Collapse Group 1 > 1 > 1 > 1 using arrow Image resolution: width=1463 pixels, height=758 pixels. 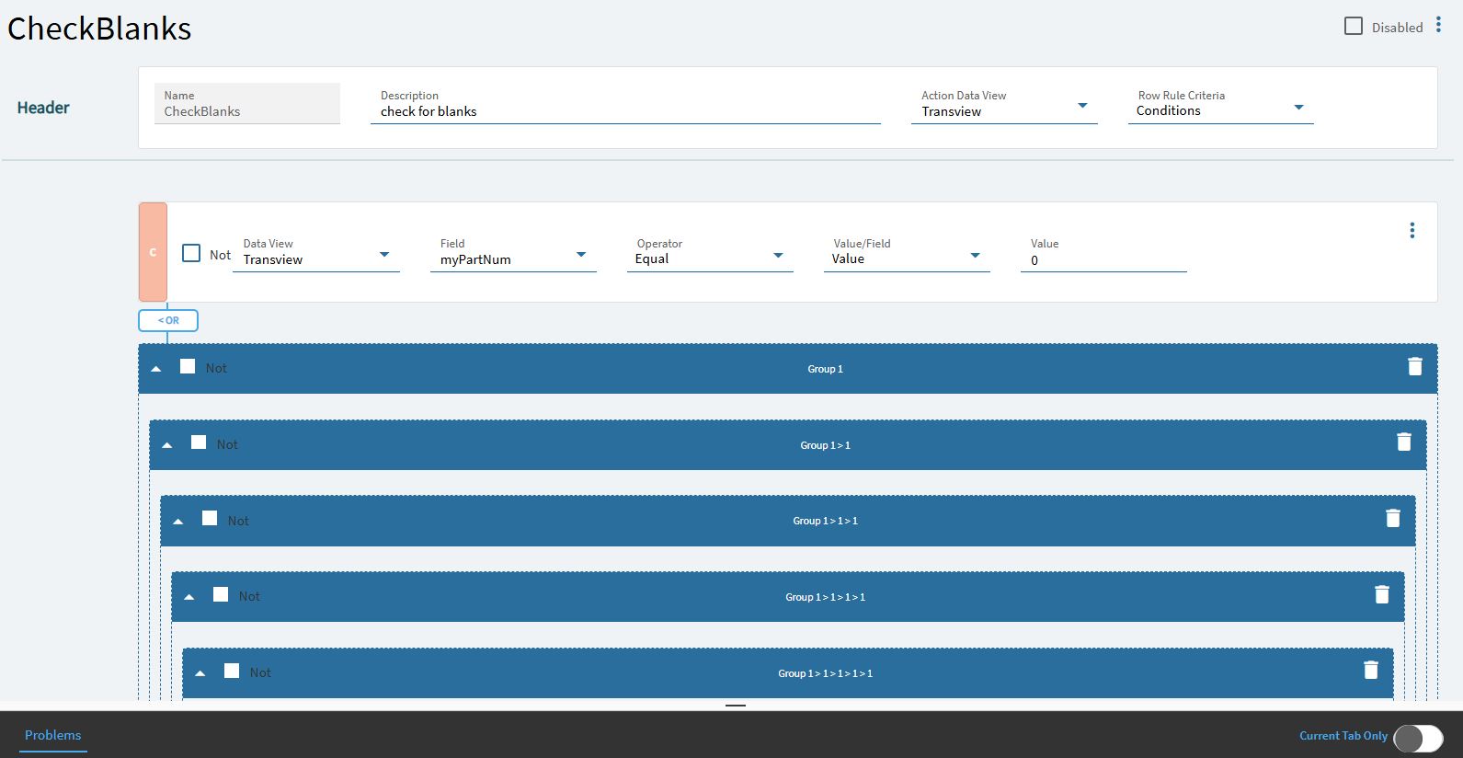click(189, 597)
